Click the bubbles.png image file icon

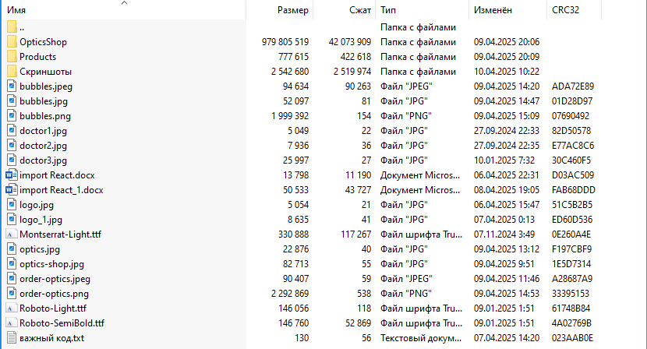tap(11, 116)
